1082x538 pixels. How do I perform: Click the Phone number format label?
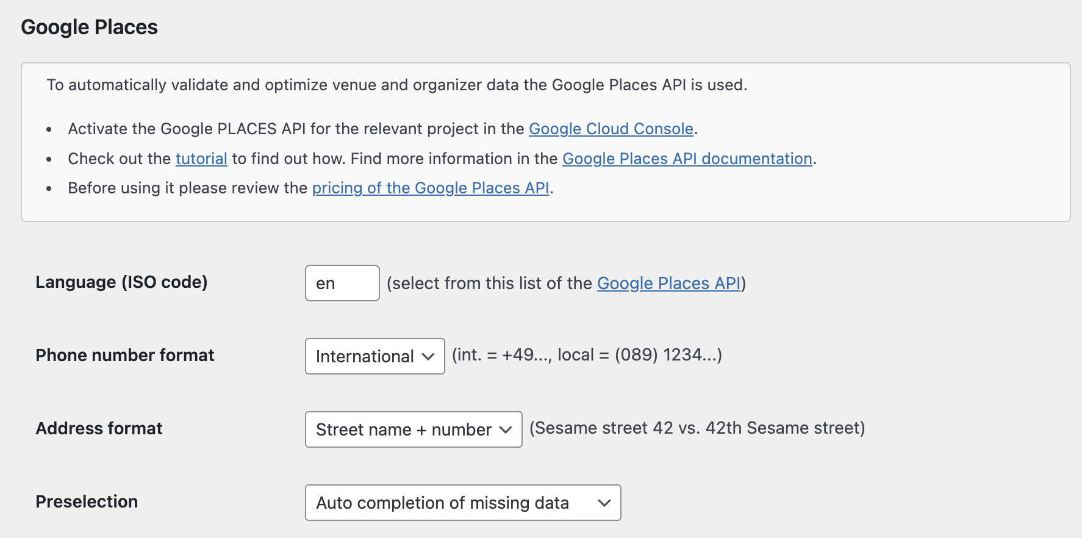point(125,355)
